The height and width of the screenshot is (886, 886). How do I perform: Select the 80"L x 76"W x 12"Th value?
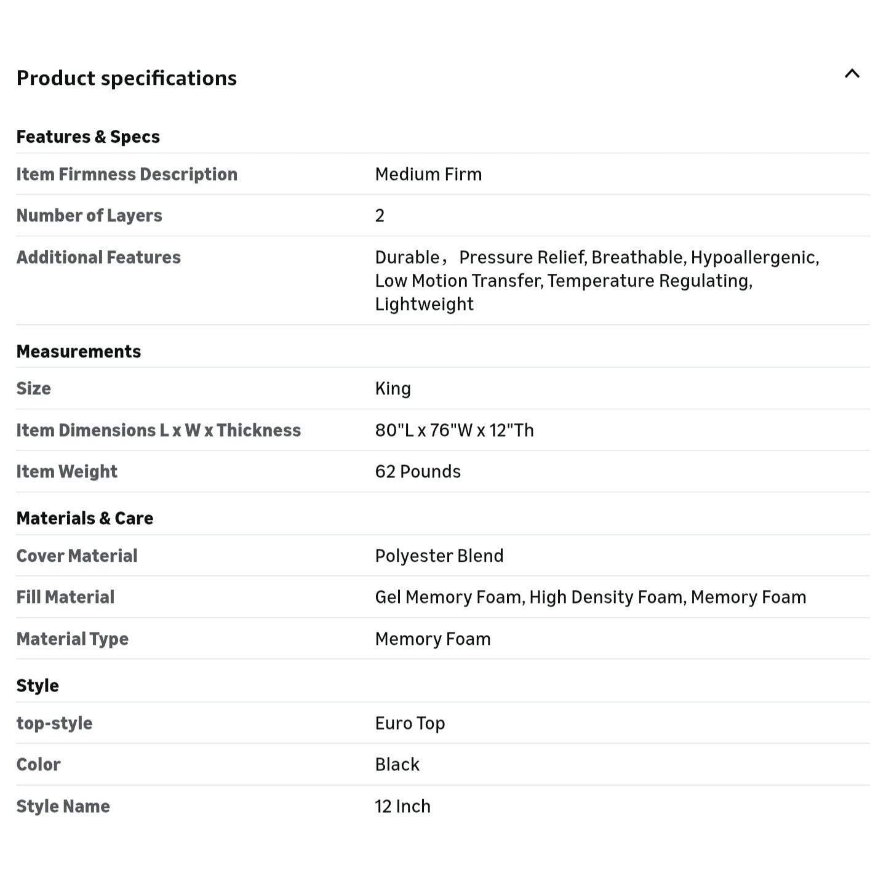click(x=454, y=430)
